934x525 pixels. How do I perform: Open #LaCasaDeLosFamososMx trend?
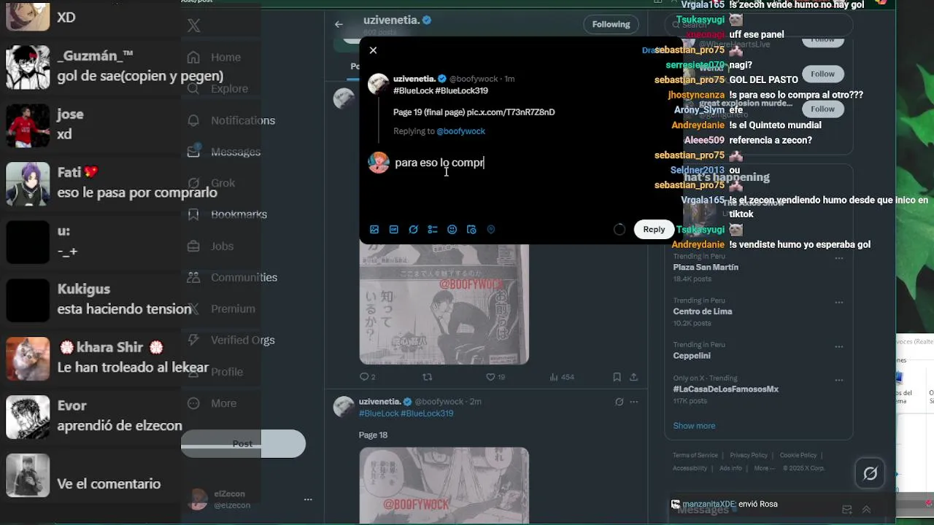click(x=726, y=389)
